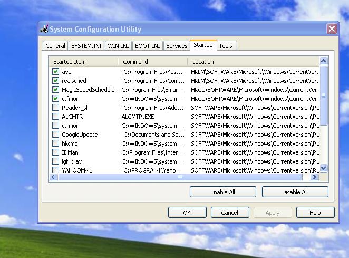Image resolution: width=349 pixels, height=258 pixels.
Task: Select the "C:\PROGRA~1\Yaho... command text
Action: pos(152,170)
